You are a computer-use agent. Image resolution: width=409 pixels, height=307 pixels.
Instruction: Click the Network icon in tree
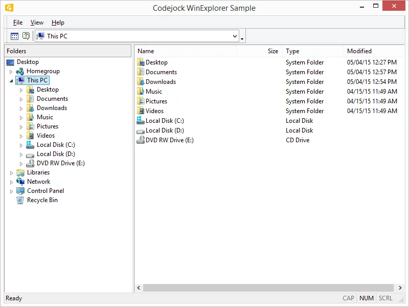[20, 182]
